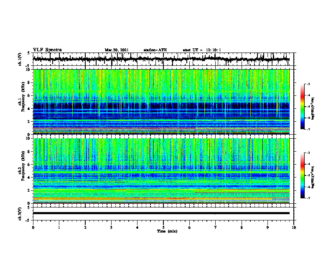The width and height of the screenshot is (331, 255).
Task: Click the "-3" label on ch.1 color bar
Action: click(x=308, y=84)
